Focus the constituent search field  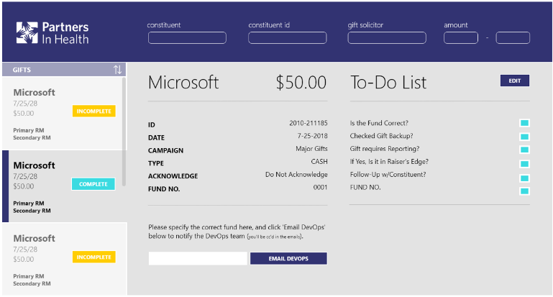tap(187, 37)
